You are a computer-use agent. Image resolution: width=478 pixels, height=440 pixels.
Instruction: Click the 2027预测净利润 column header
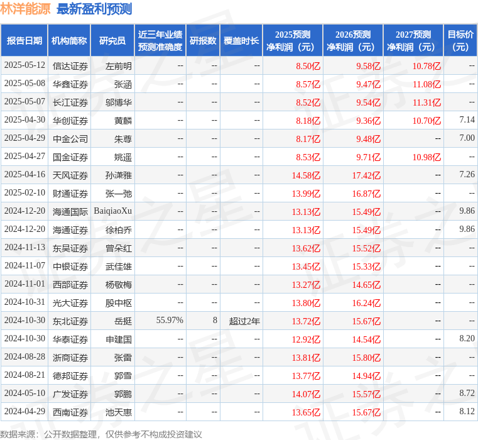tap(413, 40)
